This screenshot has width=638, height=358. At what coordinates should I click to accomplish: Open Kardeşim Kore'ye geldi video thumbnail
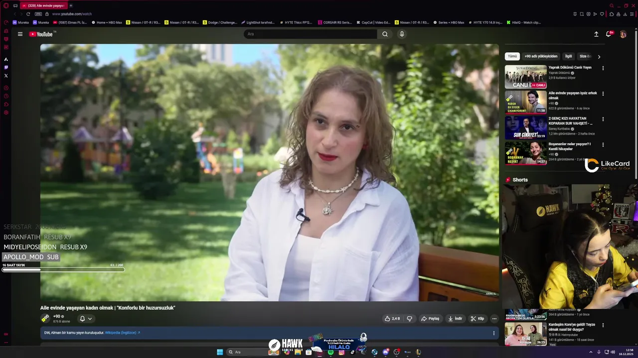(x=525, y=334)
